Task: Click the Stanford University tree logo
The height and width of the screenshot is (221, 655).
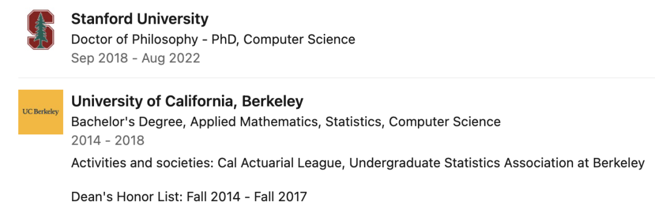Action: (x=41, y=30)
